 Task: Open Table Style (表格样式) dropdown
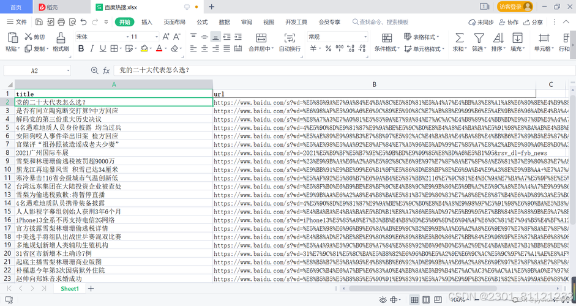(421, 37)
